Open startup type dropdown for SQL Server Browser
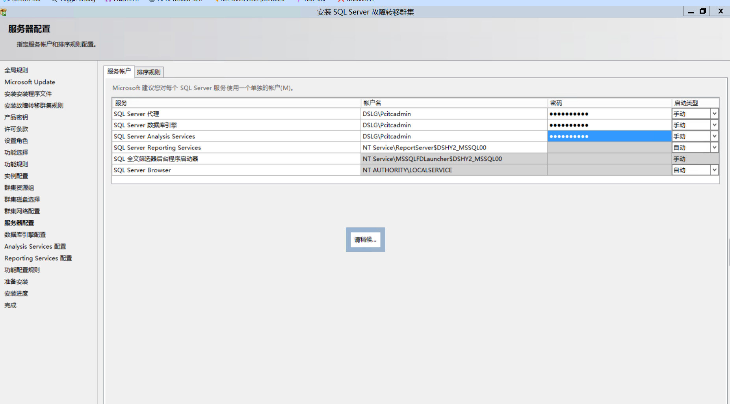 (x=714, y=170)
